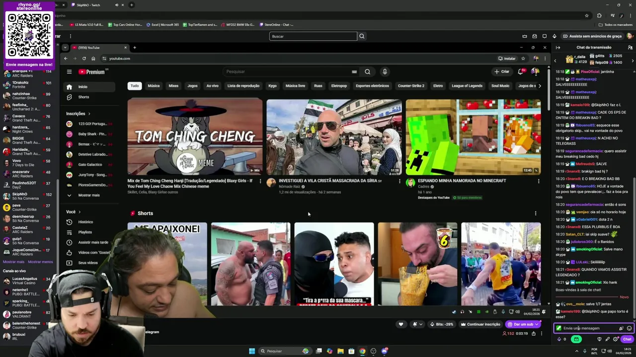Expand the Você section arrow

(80, 212)
